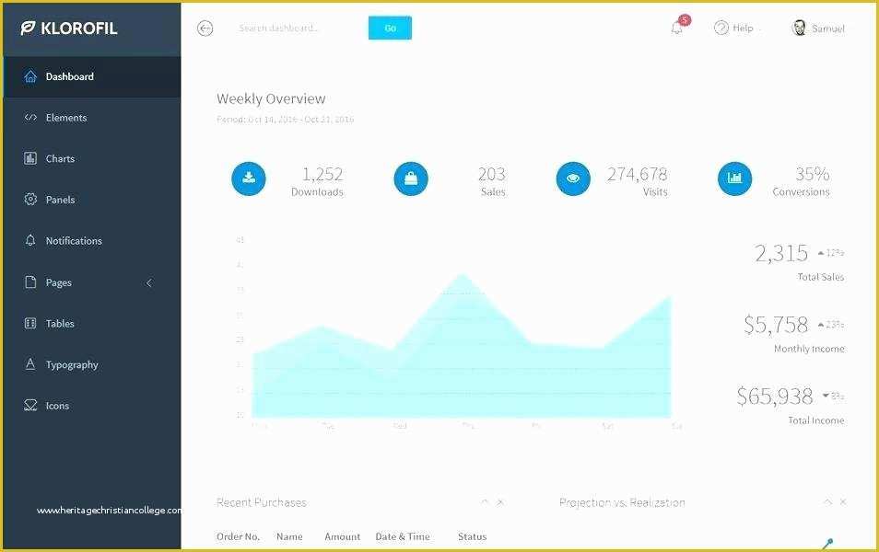Click the $65,938 Total Income figure
The image size is (879, 552).
click(x=775, y=397)
